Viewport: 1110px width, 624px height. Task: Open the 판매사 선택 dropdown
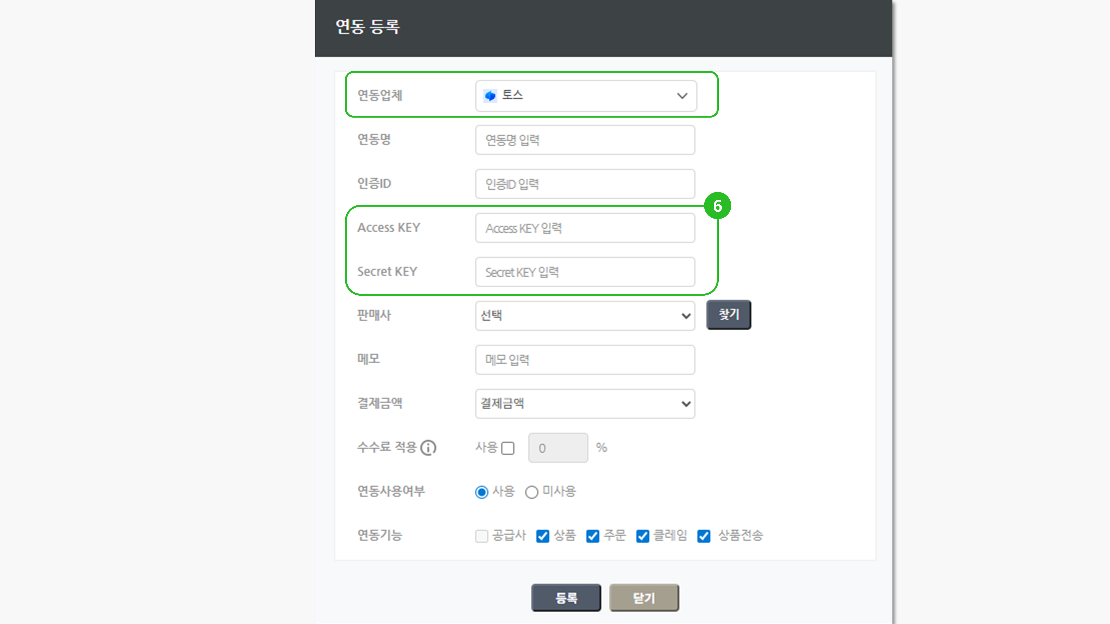pyautogui.click(x=585, y=316)
